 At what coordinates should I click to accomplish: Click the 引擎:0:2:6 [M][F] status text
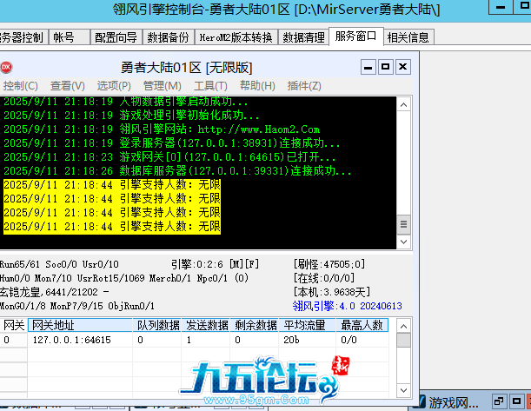[215, 264]
